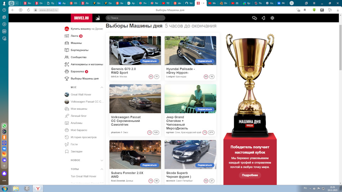Subscribe to Jeep Grand Cherokee
Screen dimensions: 342x192
(204, 109)
